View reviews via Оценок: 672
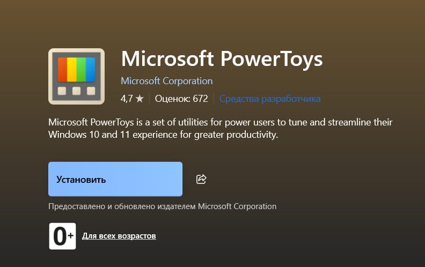Screen dimensions: 425x267 coord(181,99)
